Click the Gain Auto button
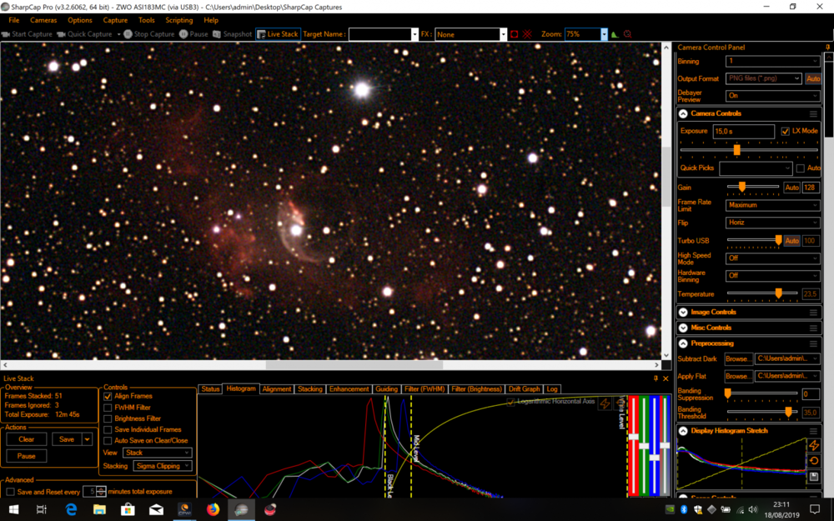 [x=791, y=188]
